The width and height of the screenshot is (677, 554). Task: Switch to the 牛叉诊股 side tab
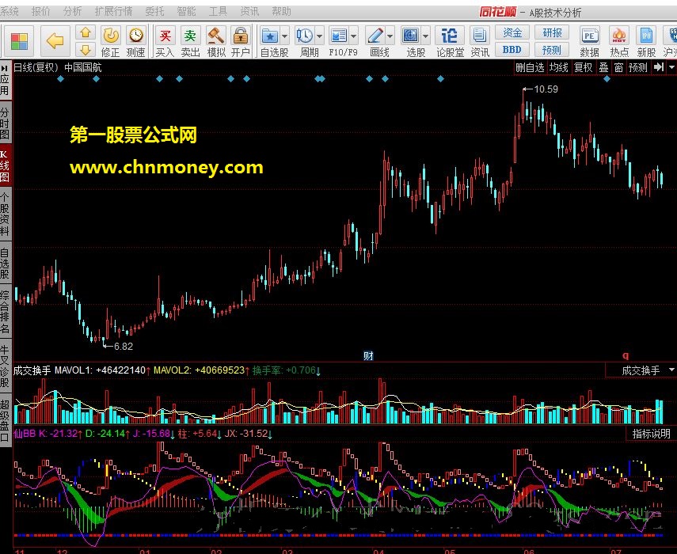(5, 366)
